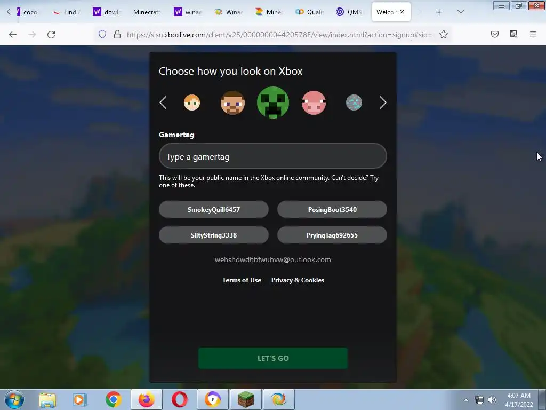
Task: Close the Welcome tab
Action: (x=402, y=12)
